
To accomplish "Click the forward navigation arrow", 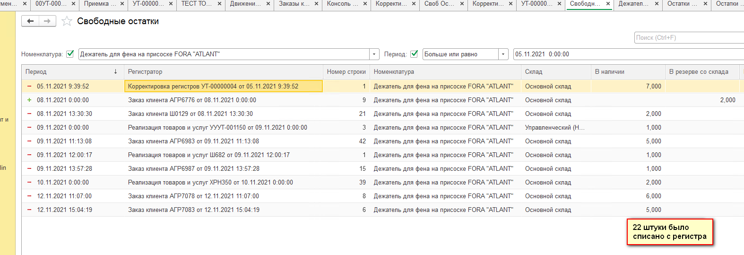I will pos(47,21).
